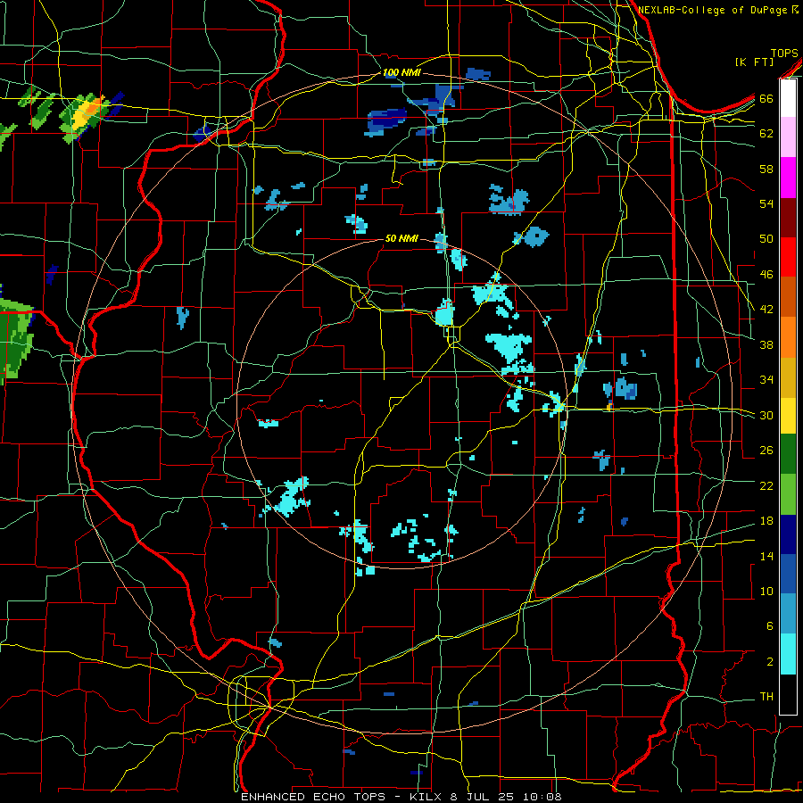Viewport: 803px width, 803px height.
Task: Click the white swatch in the tops legend
Action: (x=788, y=98)
